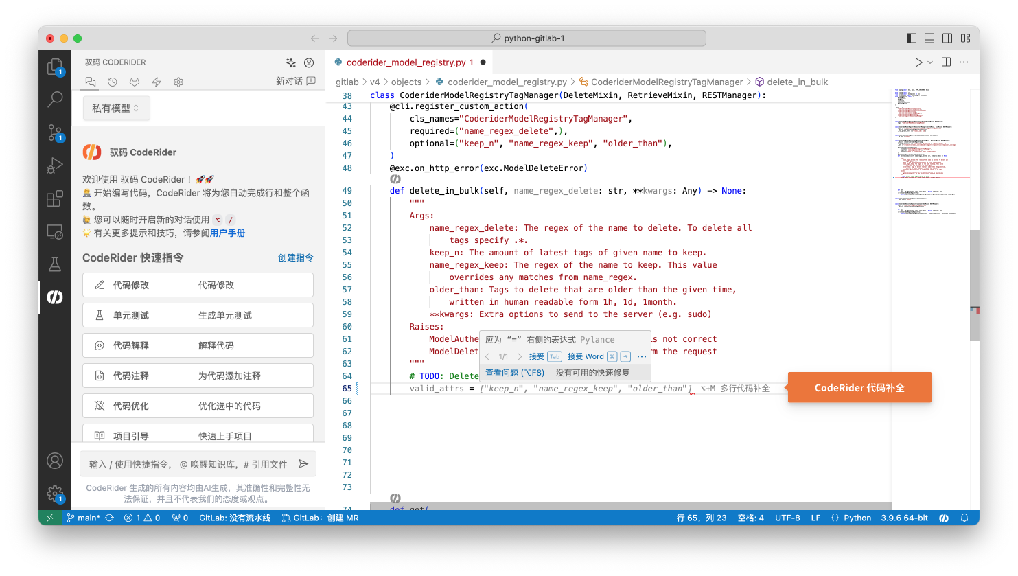The width and height of the screenshot is (1018, 576).
Task: Open the customize layout icon
Action: coord(965,38)
